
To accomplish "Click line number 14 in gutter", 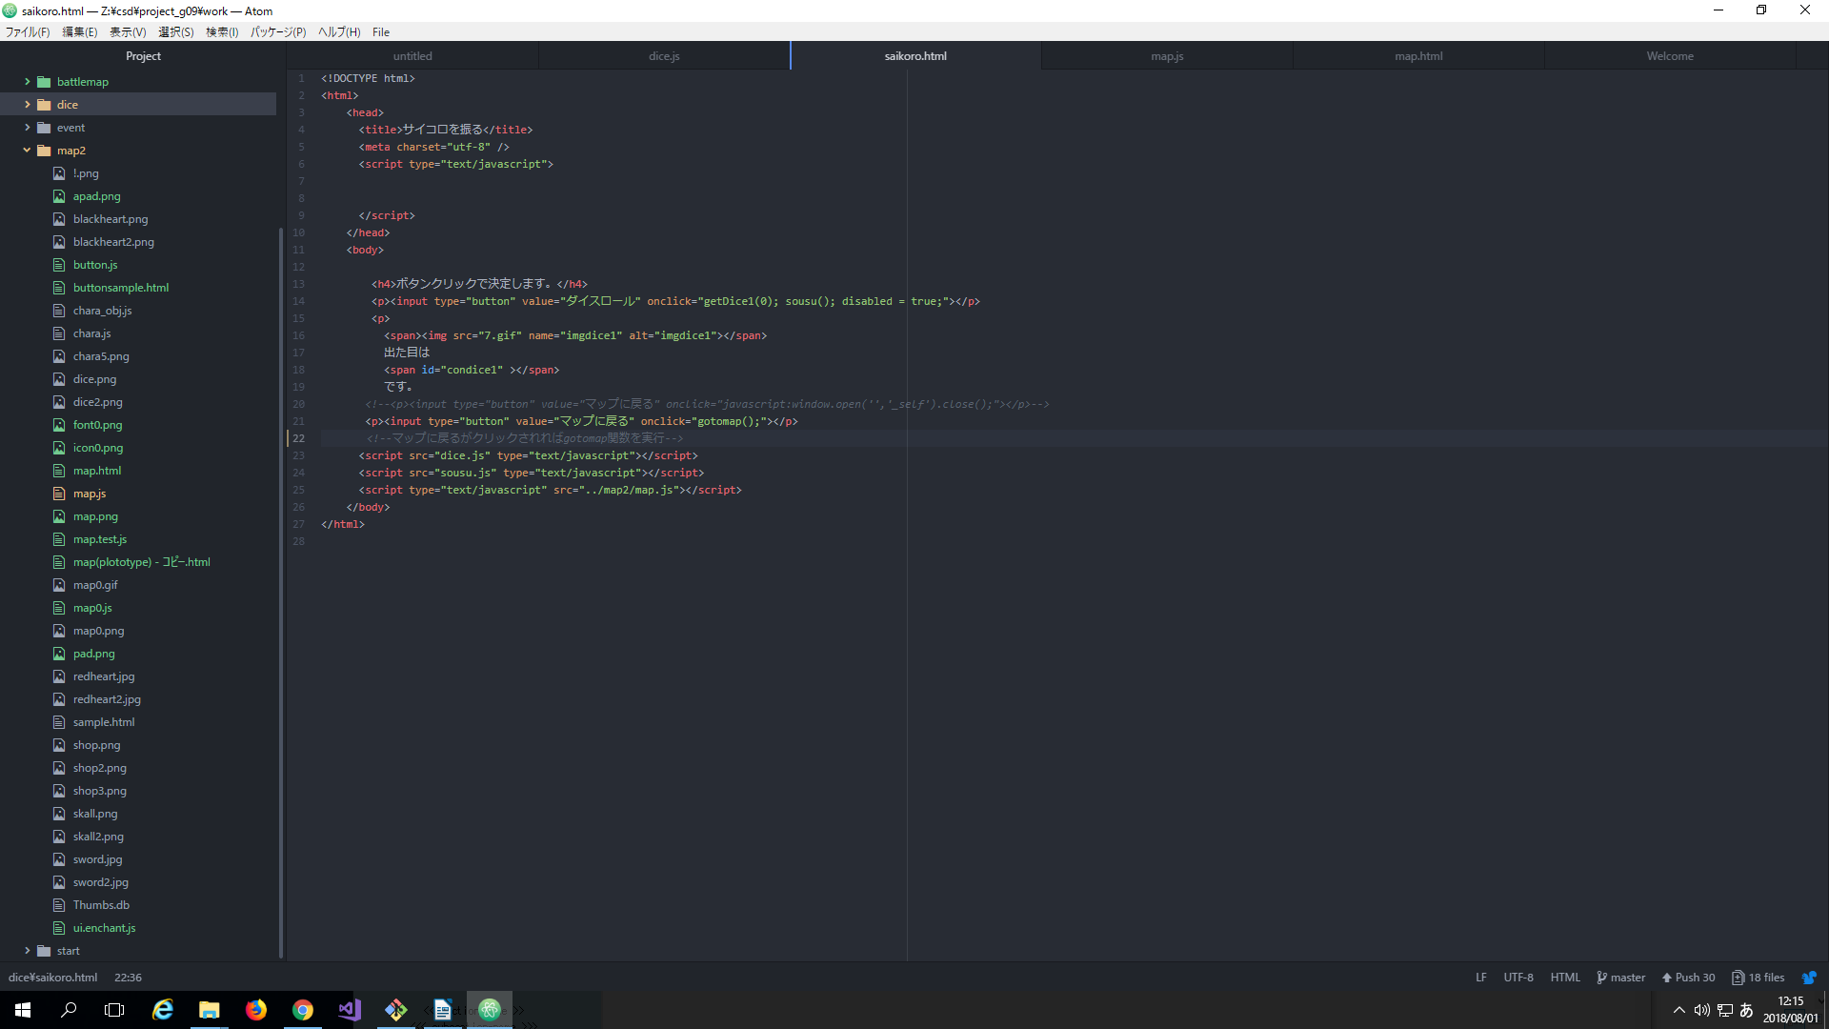I will click(x=299, y=301).
